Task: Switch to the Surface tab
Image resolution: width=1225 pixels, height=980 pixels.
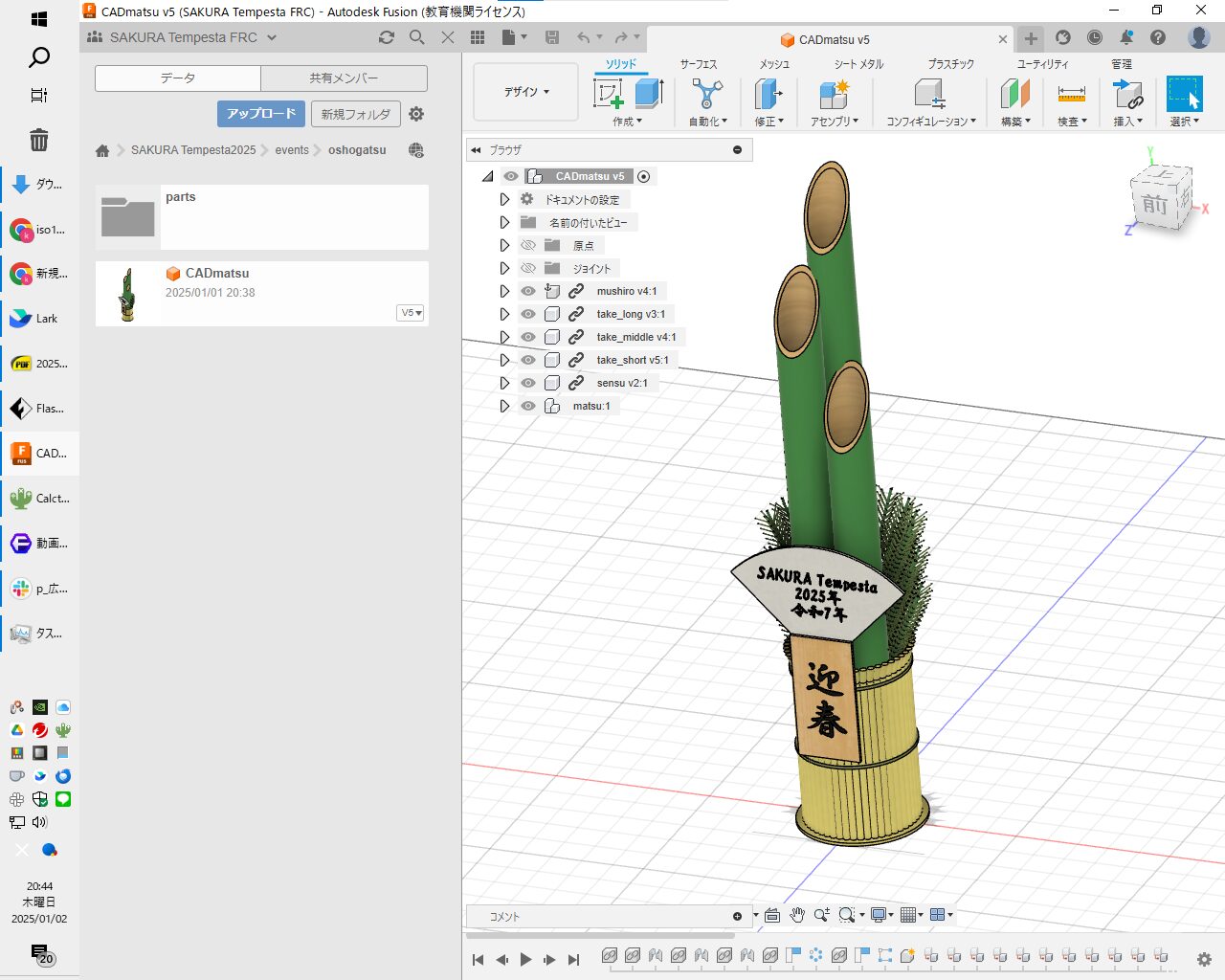Action: point(698,64)
